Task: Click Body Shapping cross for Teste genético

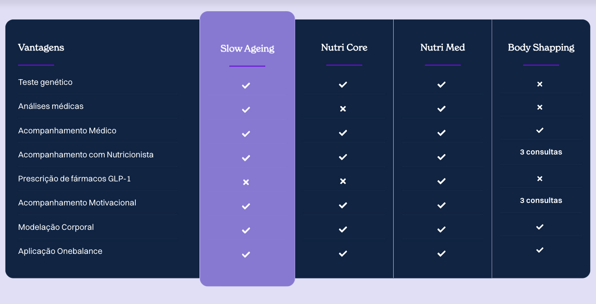Action: point(540,84)
